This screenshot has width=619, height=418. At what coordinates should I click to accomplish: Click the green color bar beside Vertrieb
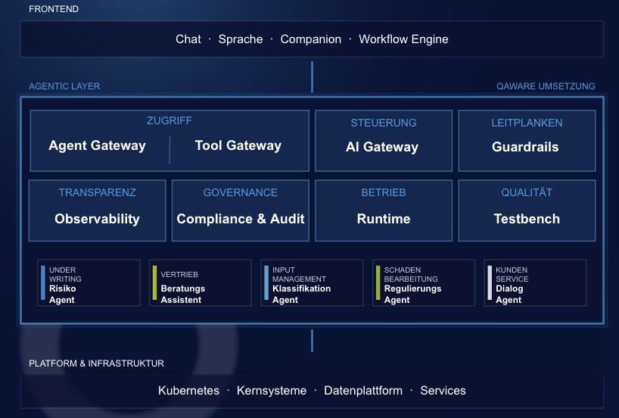coord(154,283)
